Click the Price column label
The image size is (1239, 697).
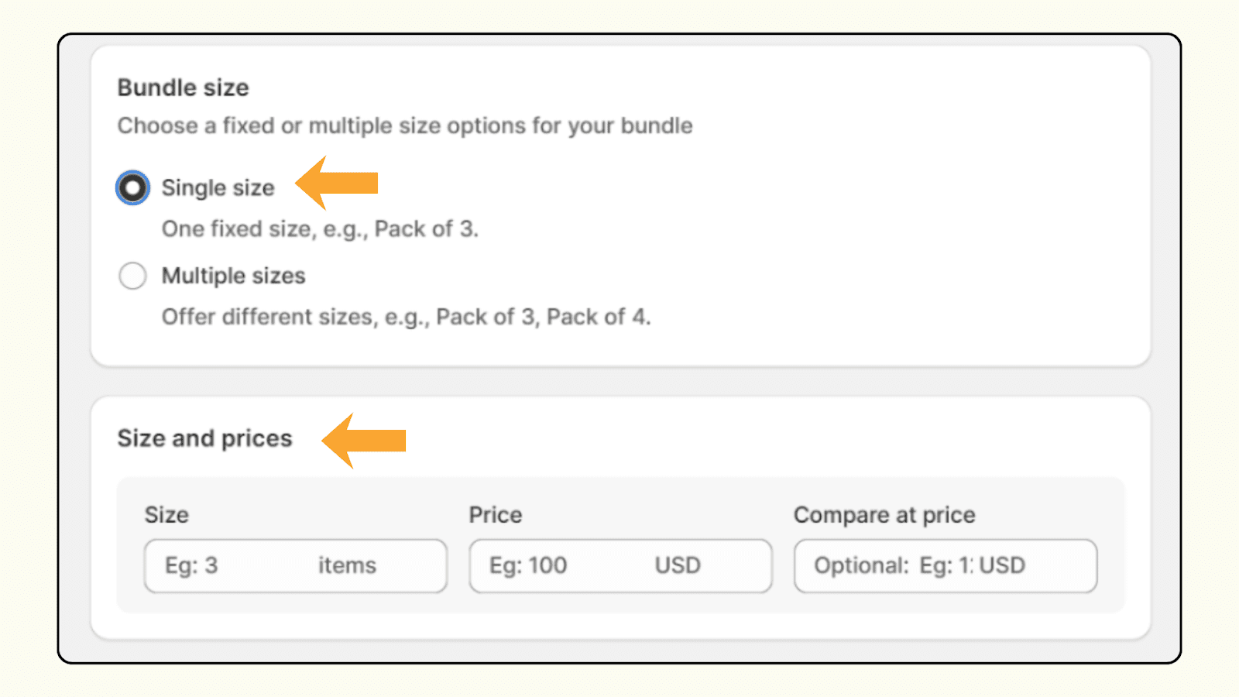[495, 514]
